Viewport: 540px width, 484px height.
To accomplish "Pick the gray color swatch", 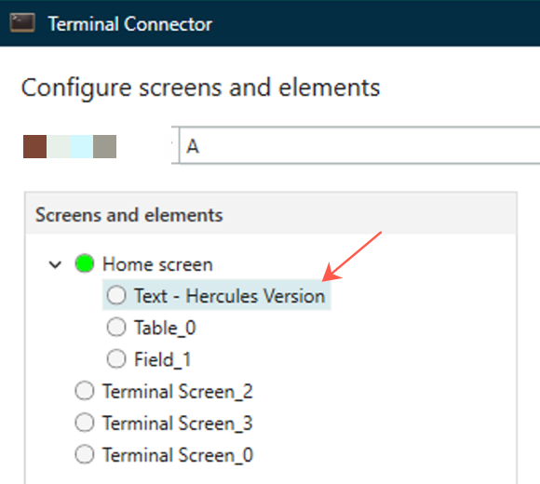I will (x=104, y=147).
